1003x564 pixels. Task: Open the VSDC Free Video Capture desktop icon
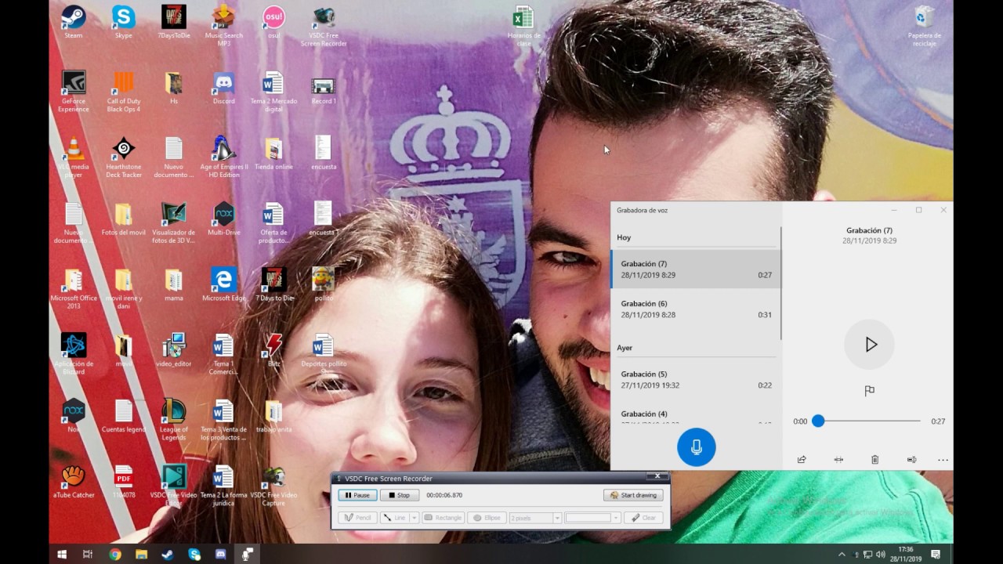point(273,485)
